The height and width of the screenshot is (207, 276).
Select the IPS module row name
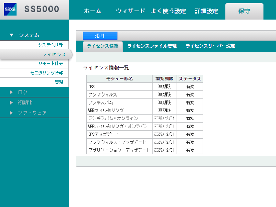pos(92,86)
